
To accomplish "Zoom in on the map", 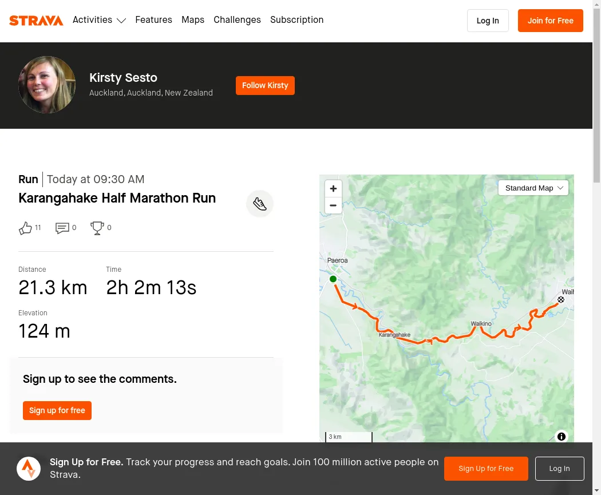I will tap(333, 188).
